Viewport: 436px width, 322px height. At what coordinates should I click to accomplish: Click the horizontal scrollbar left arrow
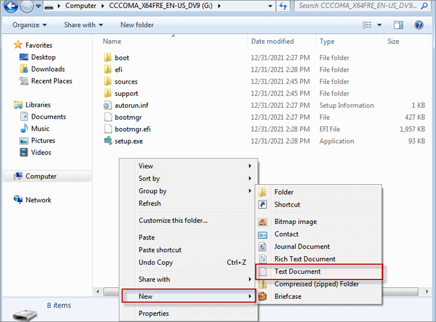(x=98, y=292)
